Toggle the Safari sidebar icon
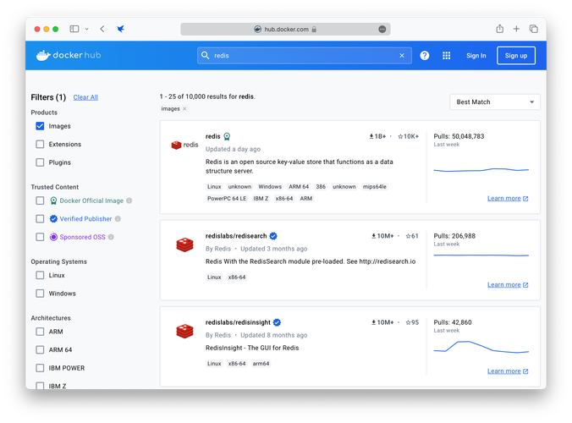 74,29
